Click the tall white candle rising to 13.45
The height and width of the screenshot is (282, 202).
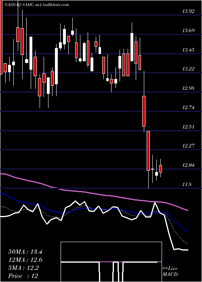point(57,66)
